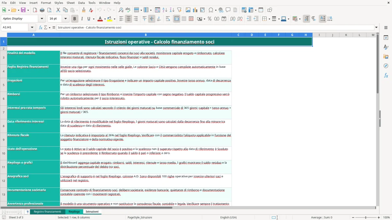Open the Data menu
The image size is (392, 220).
[x=81, y=3]
